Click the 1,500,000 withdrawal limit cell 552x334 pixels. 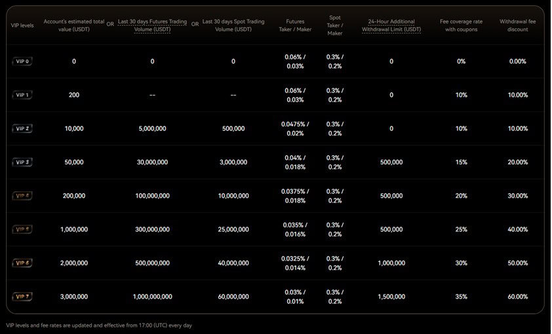[x=391, y=297]
